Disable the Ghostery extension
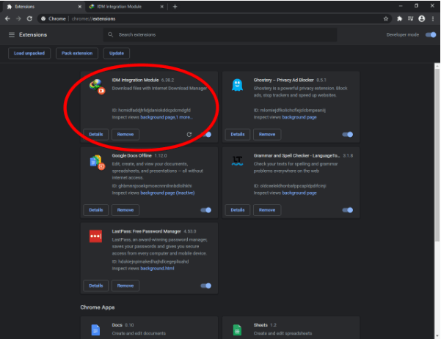The width and height of the screenshot is (441, 339). coord(347,135)
